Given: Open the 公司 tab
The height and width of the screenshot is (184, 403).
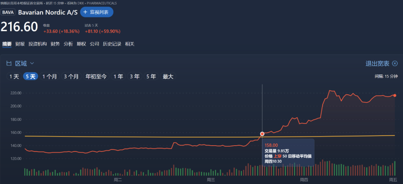Looking at the screenshot, I should (x=94, y=44).
